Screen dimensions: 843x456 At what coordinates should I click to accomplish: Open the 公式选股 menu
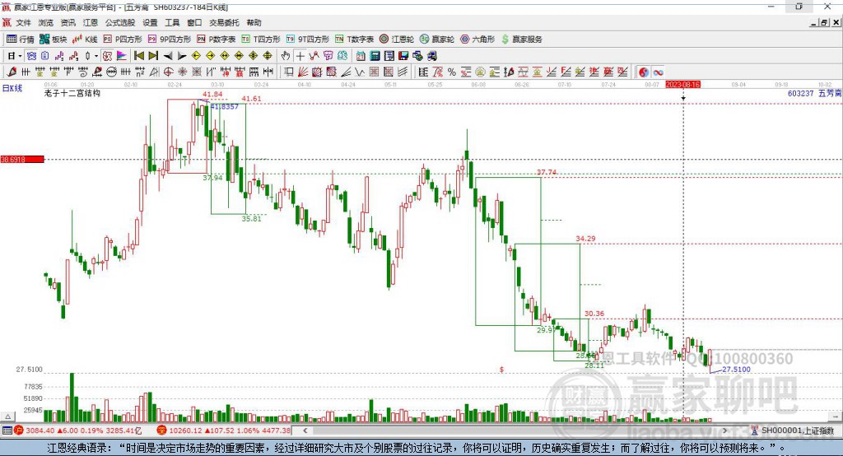point(120,22)
